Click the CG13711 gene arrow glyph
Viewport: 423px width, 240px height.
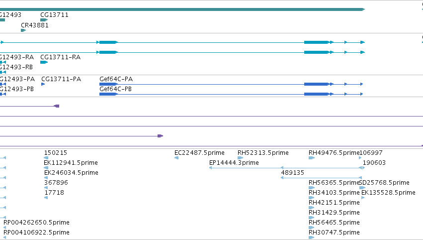point(44,20)
